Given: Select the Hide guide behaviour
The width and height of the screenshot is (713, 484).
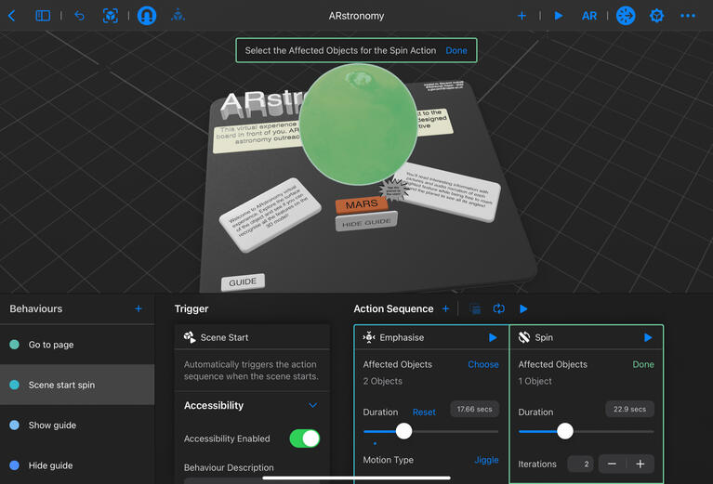Looking at the screenshot, I should [77, 464].
